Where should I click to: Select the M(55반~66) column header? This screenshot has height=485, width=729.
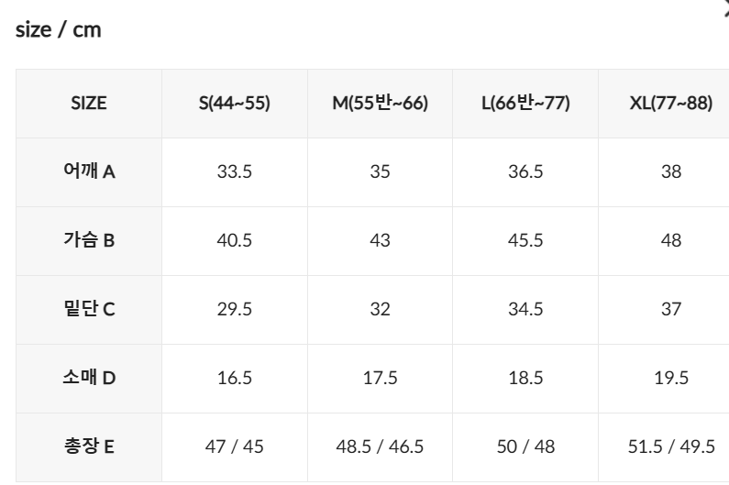click(380, 104)
